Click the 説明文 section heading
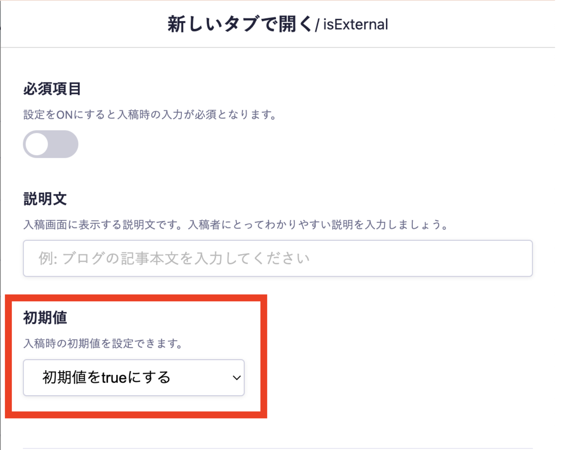 [x=45, y=199]
